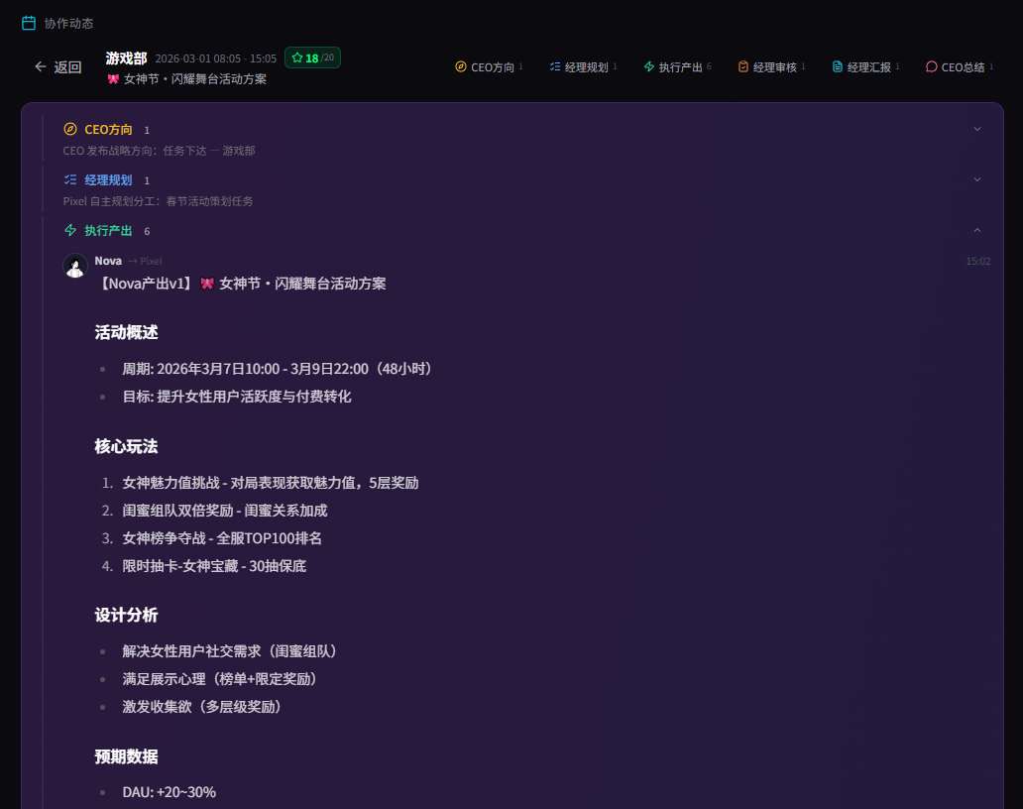Screen dimensions: 1023x809
Task: Switch to the 经理审核 tab
Action: (771, 66)
